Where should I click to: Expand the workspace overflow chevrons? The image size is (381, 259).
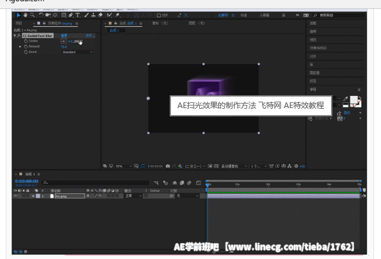(298, 15)
